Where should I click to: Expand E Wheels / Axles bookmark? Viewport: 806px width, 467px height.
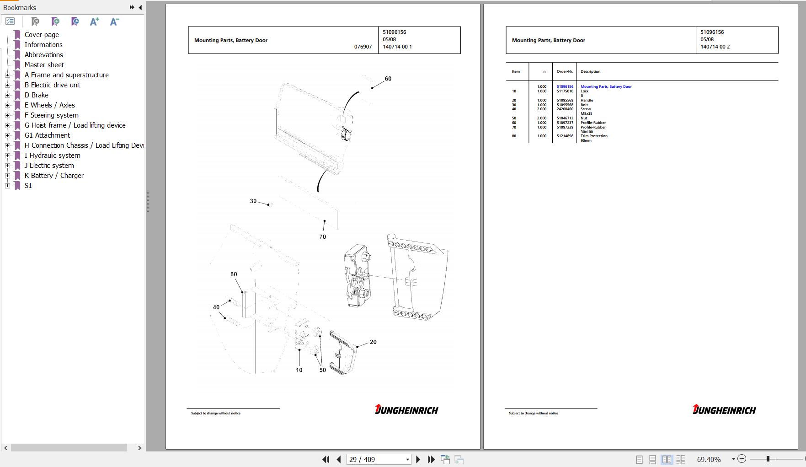pos(7,105)
